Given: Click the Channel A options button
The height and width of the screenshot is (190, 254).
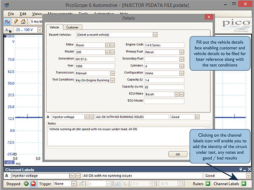Looking at the screenshot, I should [8, 30].
